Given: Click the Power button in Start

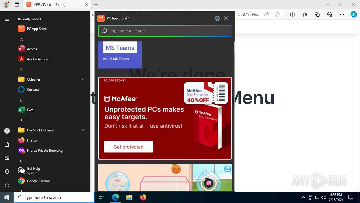Looking at the screenshot, I should point(7,185).
